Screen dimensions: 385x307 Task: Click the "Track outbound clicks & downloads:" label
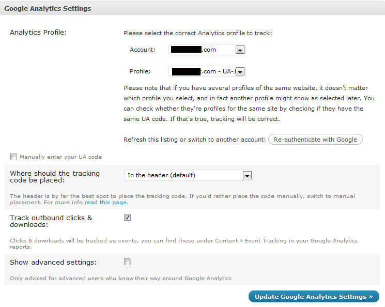[51, 221]
